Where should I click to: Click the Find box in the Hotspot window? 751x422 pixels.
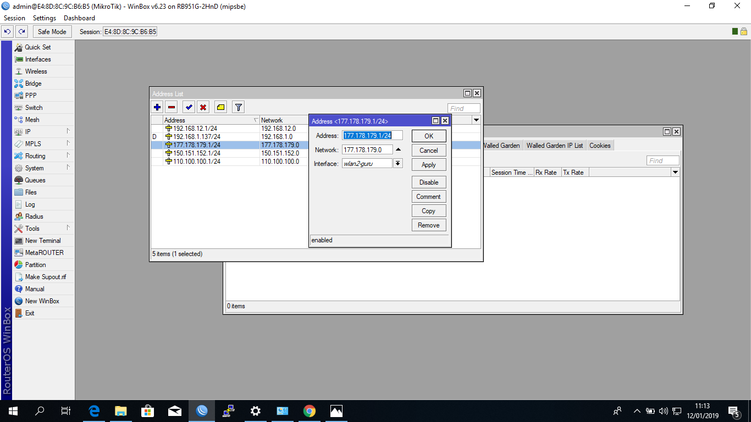pos(663,160)
